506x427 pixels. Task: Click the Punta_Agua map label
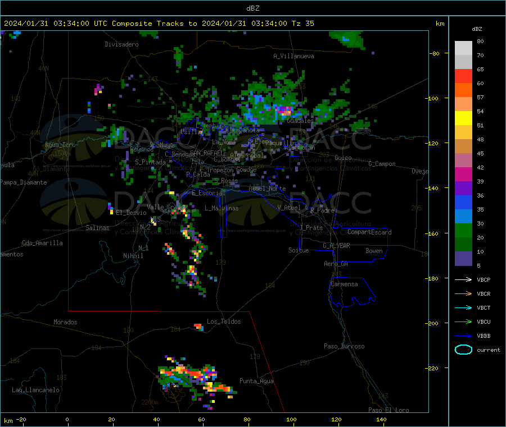[256, 381]
